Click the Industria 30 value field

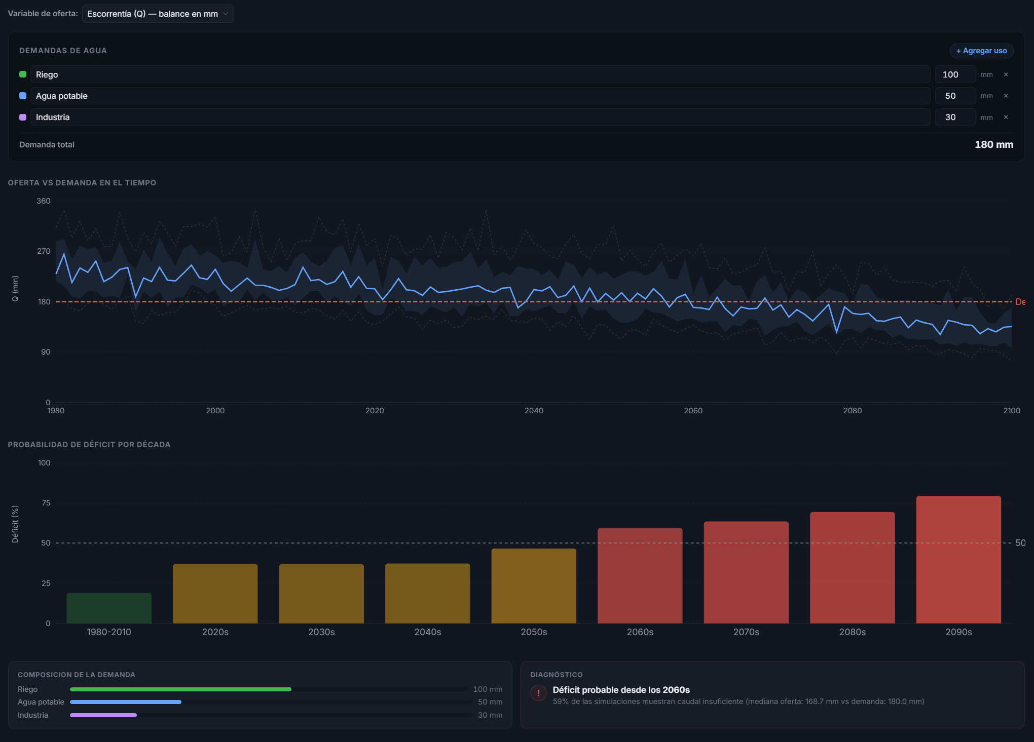click(x=954, y=117)
